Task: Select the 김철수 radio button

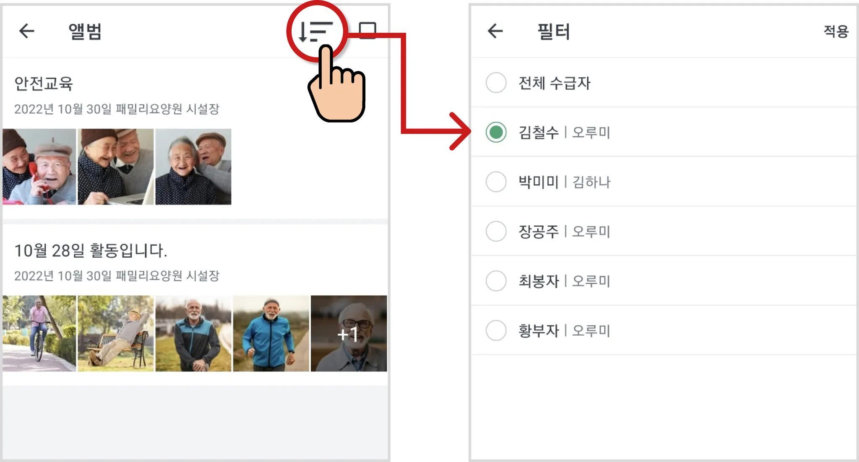Action: [496, 132]
